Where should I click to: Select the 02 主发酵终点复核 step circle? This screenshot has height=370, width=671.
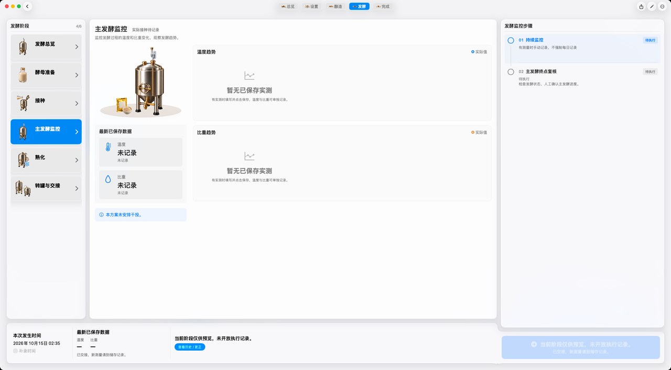click(x=511, y=72)
